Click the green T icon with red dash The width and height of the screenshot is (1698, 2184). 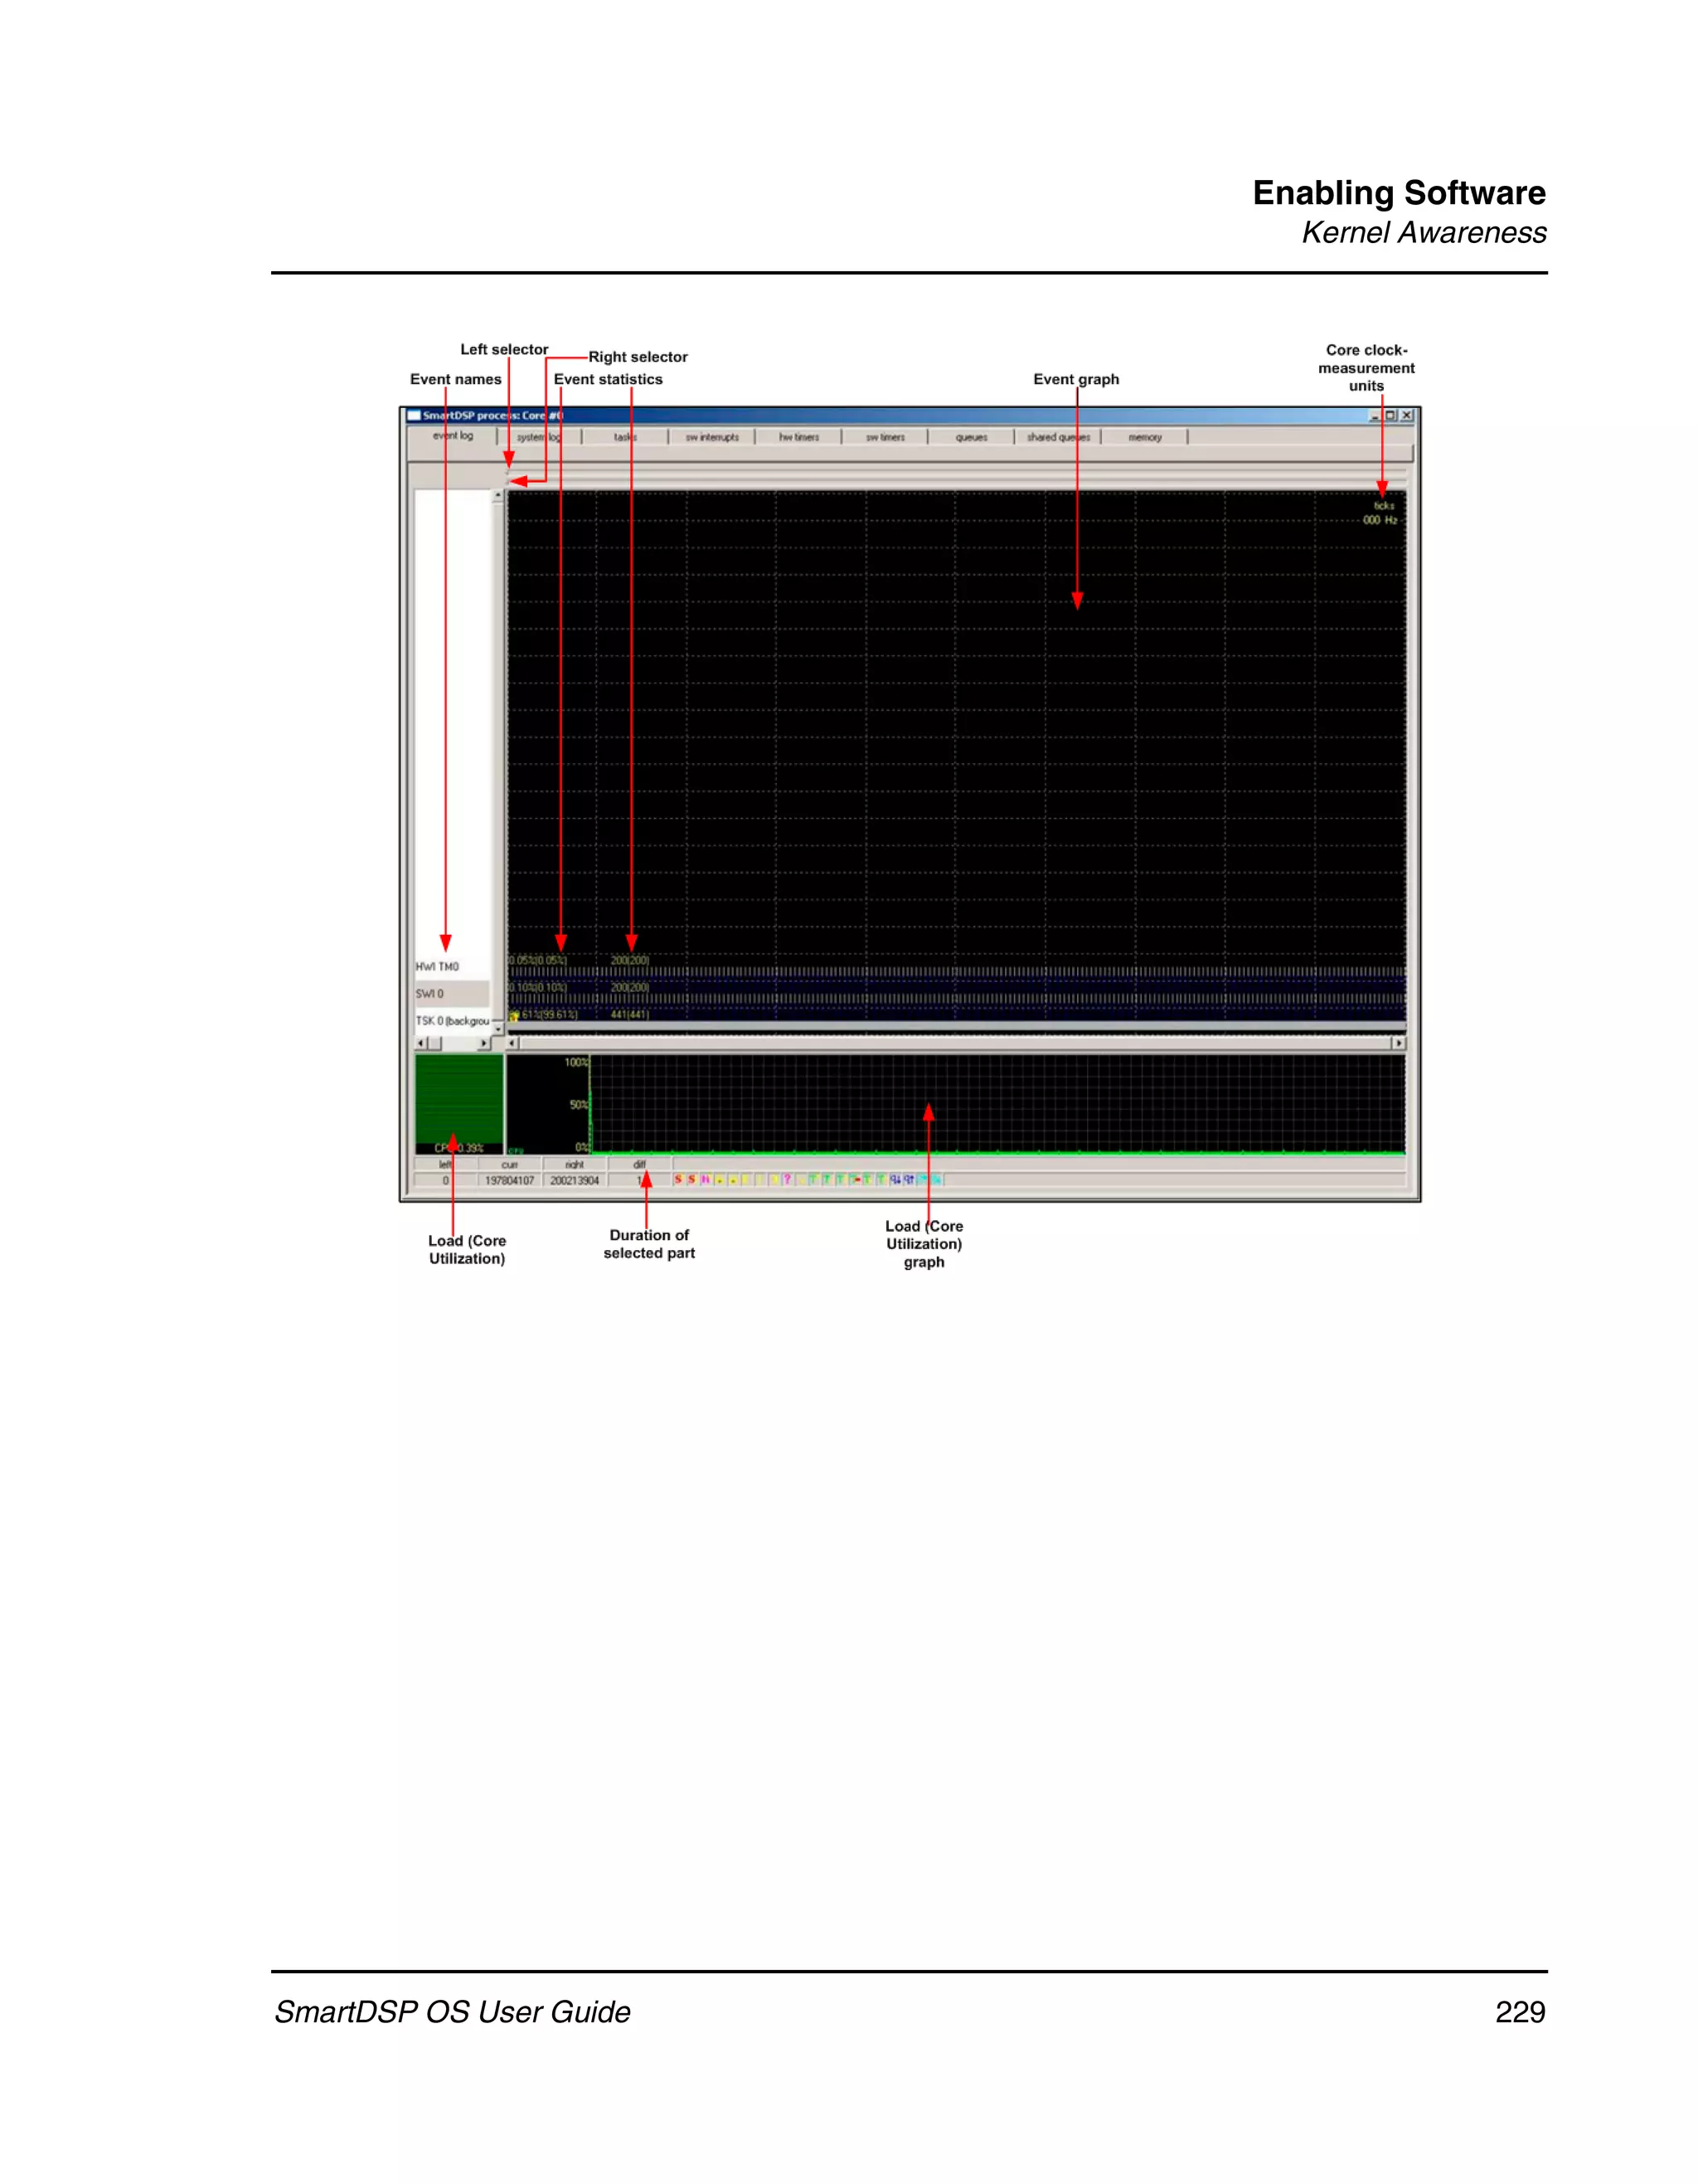click(856, 1180)
